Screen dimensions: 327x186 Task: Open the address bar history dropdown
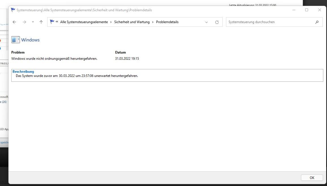click(206, 22)
